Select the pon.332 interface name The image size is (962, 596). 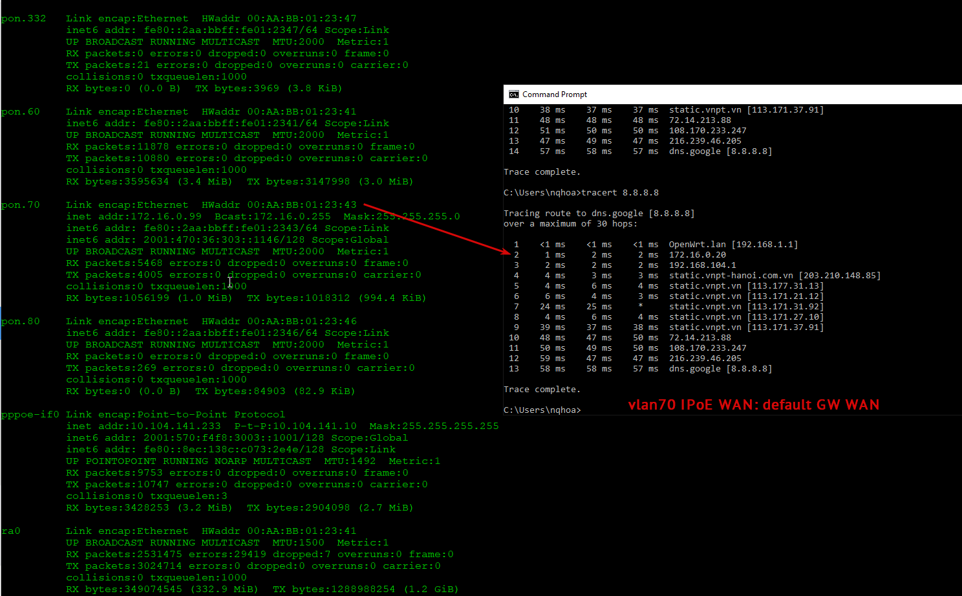click(23, 18)
